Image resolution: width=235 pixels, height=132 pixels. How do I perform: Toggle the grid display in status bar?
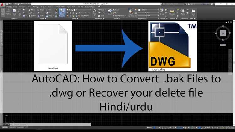click(x=154, y=128)
